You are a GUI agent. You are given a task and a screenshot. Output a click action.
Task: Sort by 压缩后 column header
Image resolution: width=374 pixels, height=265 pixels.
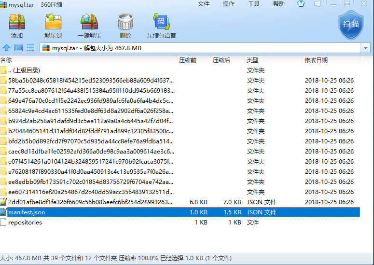pyautogui.click(x=228, y=60)
